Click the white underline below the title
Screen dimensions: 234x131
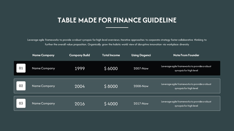point(117,28)
